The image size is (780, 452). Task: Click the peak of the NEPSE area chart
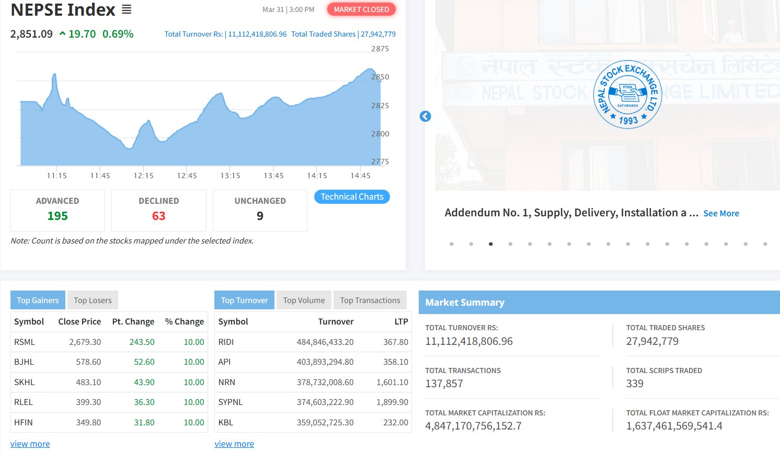tap(370, 69)
